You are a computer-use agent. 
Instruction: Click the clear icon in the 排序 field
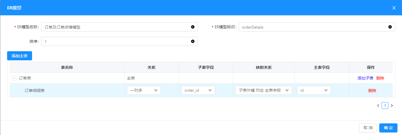click(x=193, y=41)
